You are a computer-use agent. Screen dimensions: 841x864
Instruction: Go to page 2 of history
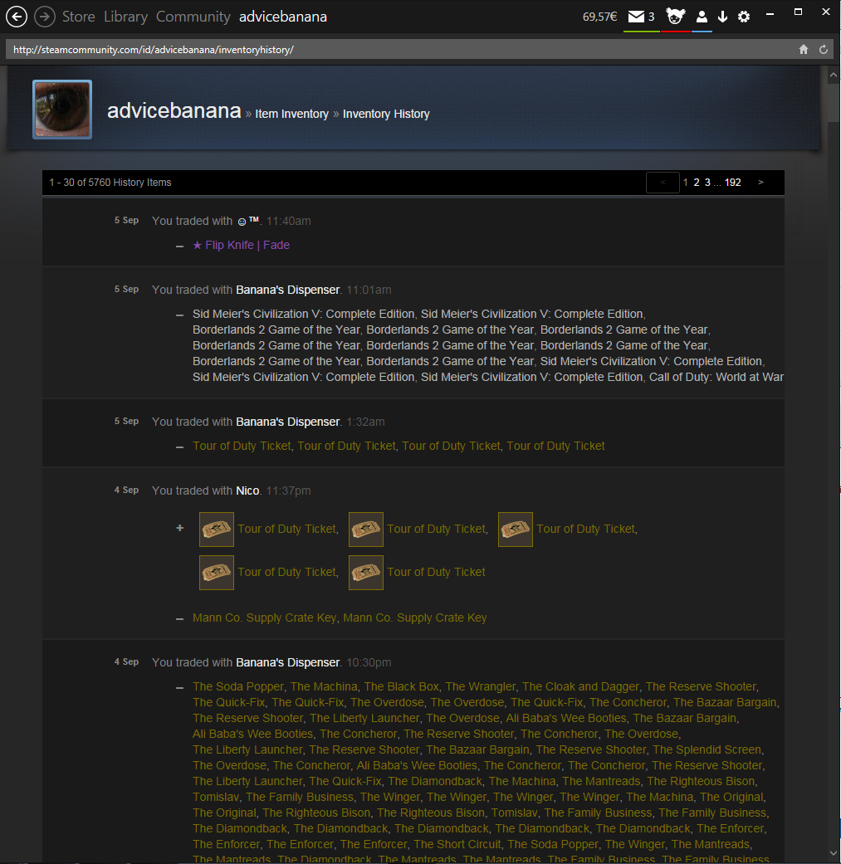[697, 183]
